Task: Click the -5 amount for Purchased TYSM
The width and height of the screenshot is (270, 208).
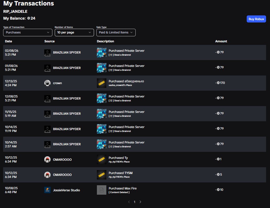Action: 218,175
